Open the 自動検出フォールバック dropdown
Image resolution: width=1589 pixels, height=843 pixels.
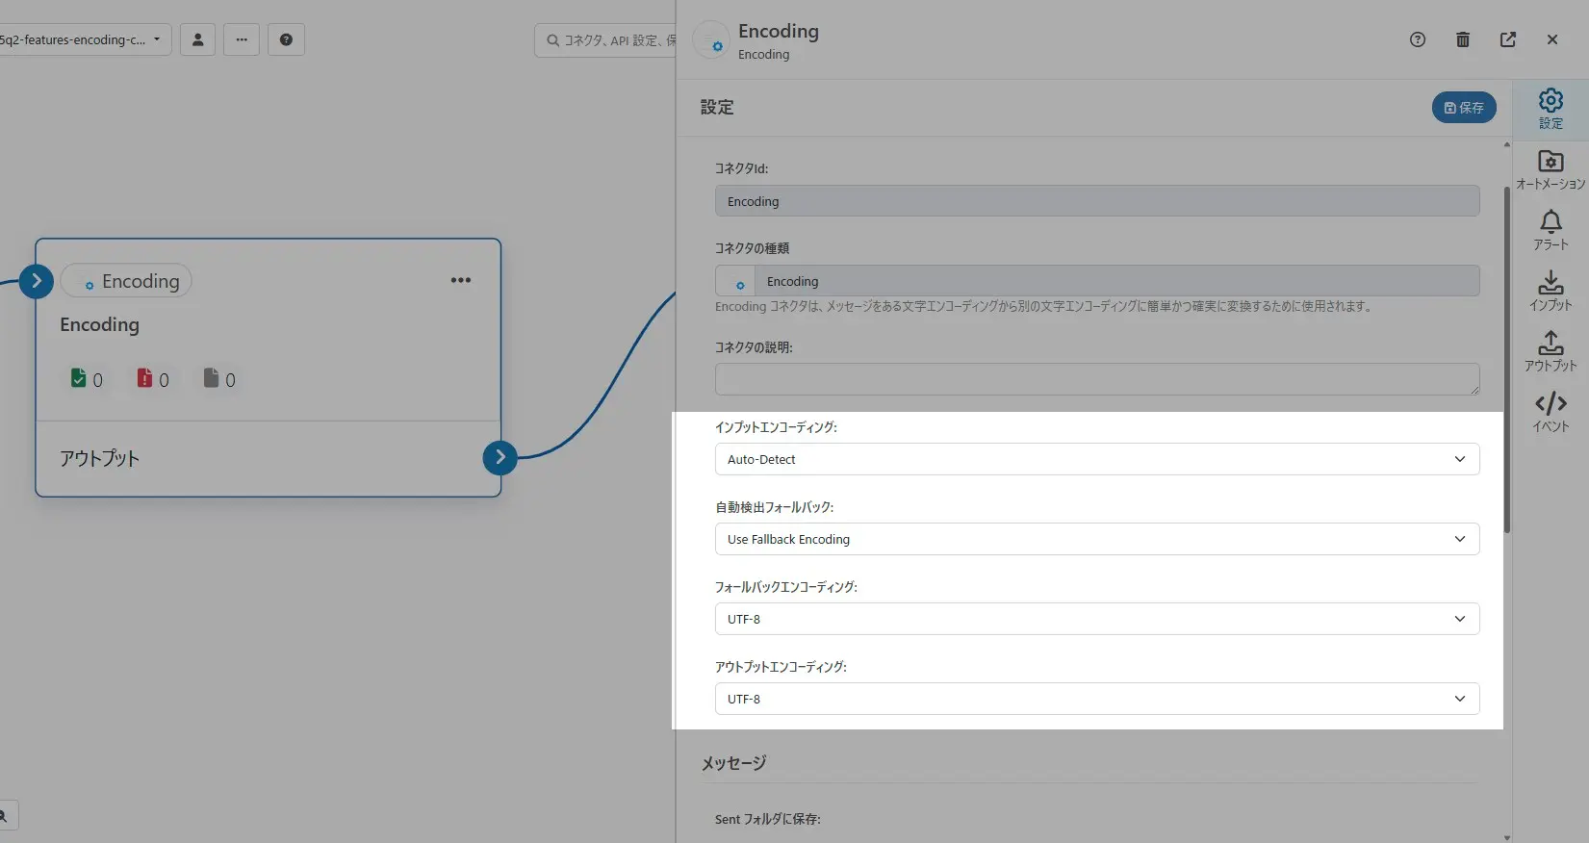(1097, 539)
